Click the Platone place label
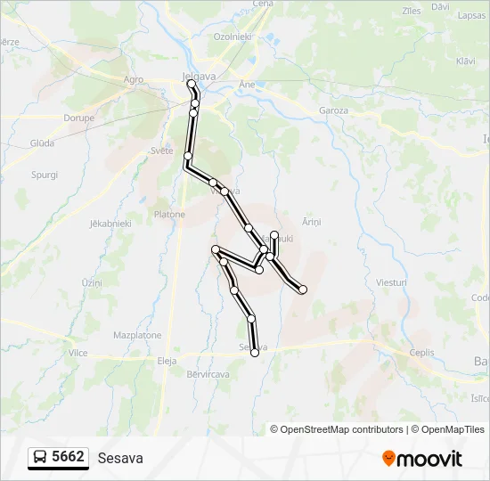 pos(169,215)
